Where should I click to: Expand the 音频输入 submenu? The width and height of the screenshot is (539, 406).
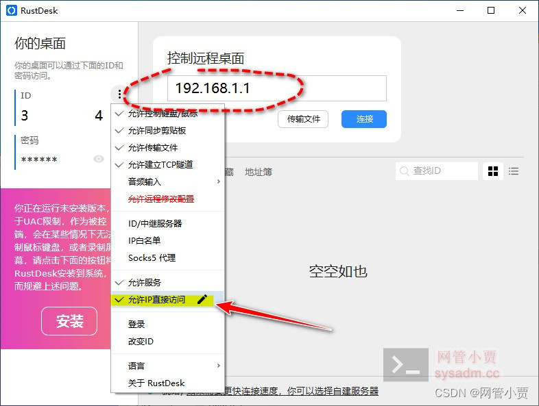168,181
